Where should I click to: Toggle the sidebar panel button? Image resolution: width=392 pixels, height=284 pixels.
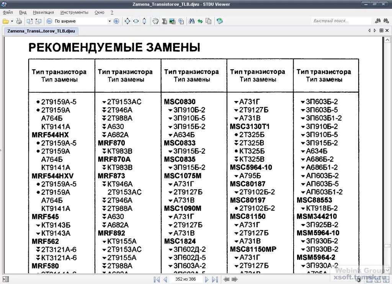click(x=5, y=279)
